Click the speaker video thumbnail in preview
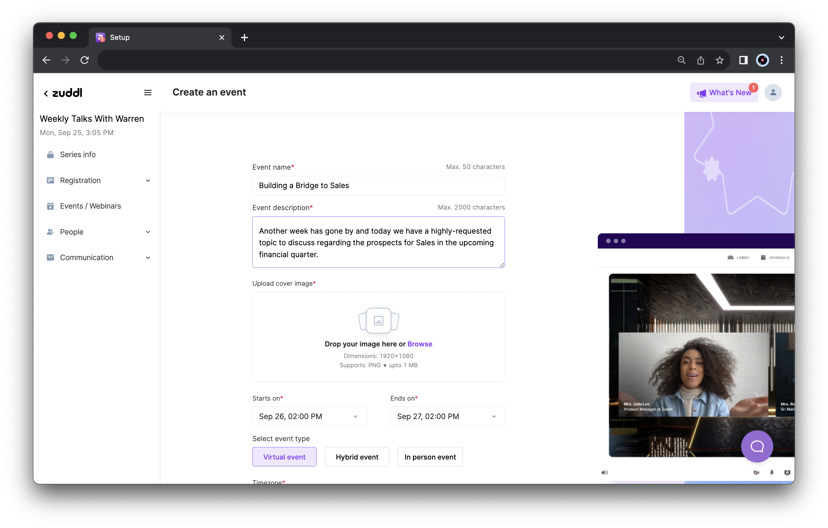 tap(693, 374)
